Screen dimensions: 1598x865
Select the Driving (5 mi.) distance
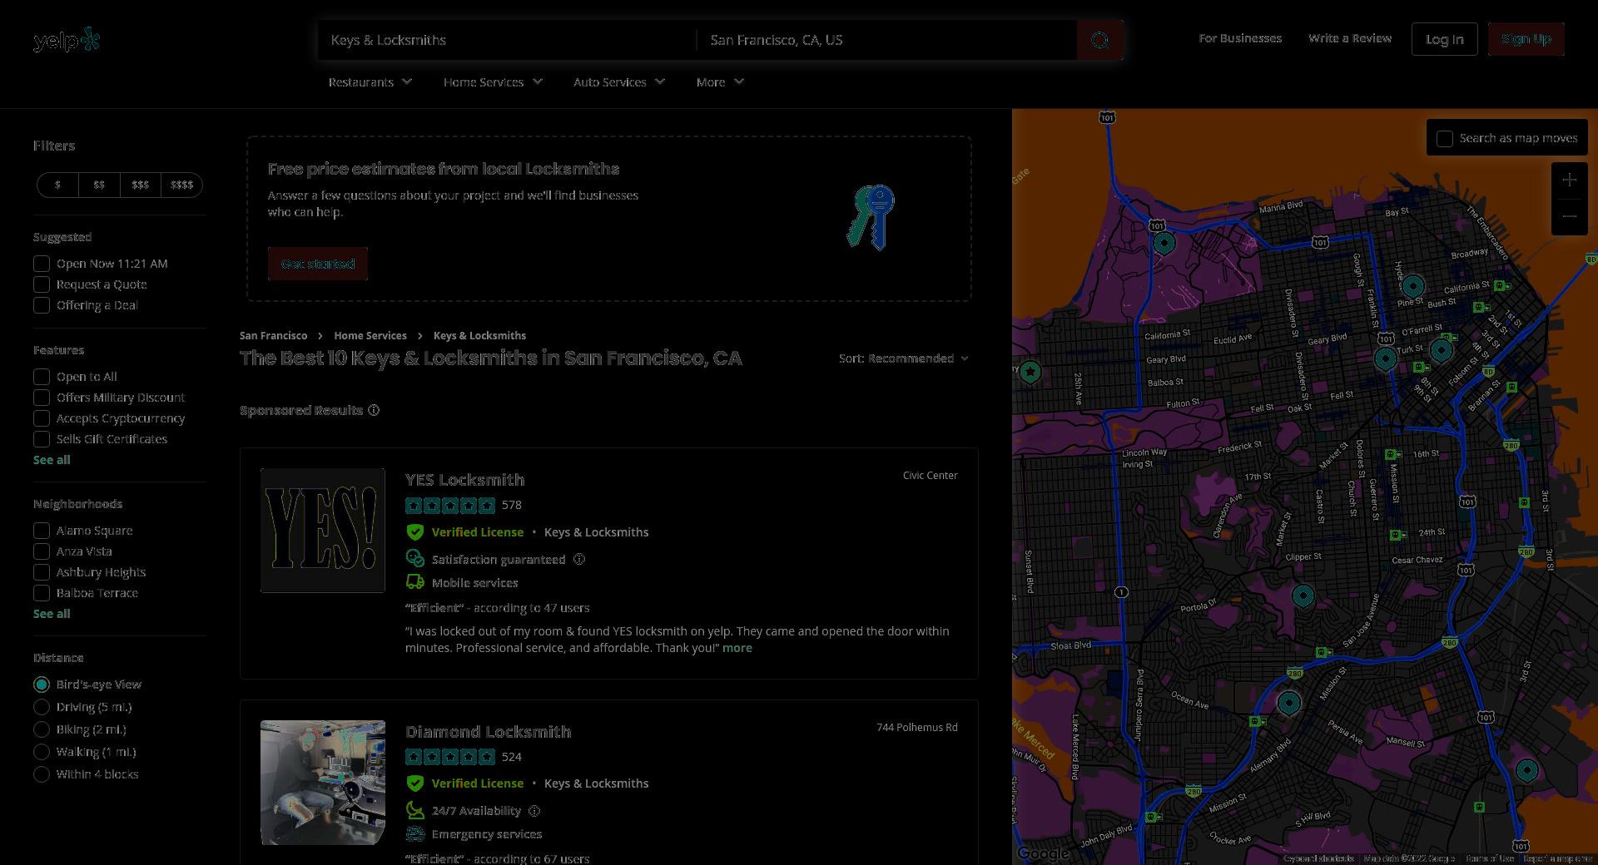[42, 707]
